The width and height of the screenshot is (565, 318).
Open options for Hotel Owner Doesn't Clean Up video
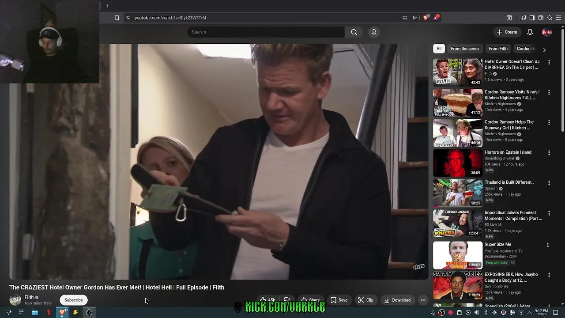pos(549,62)
